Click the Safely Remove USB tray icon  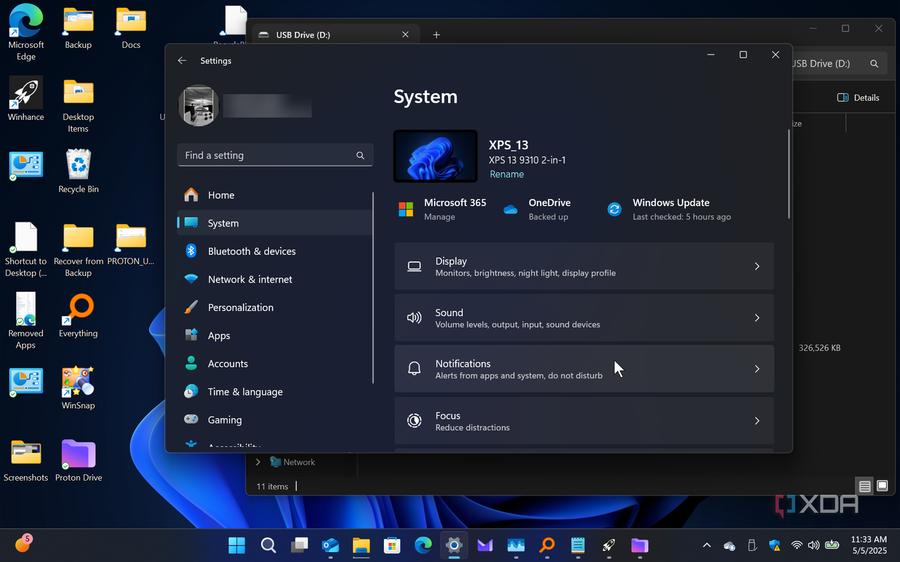point(752,545)
